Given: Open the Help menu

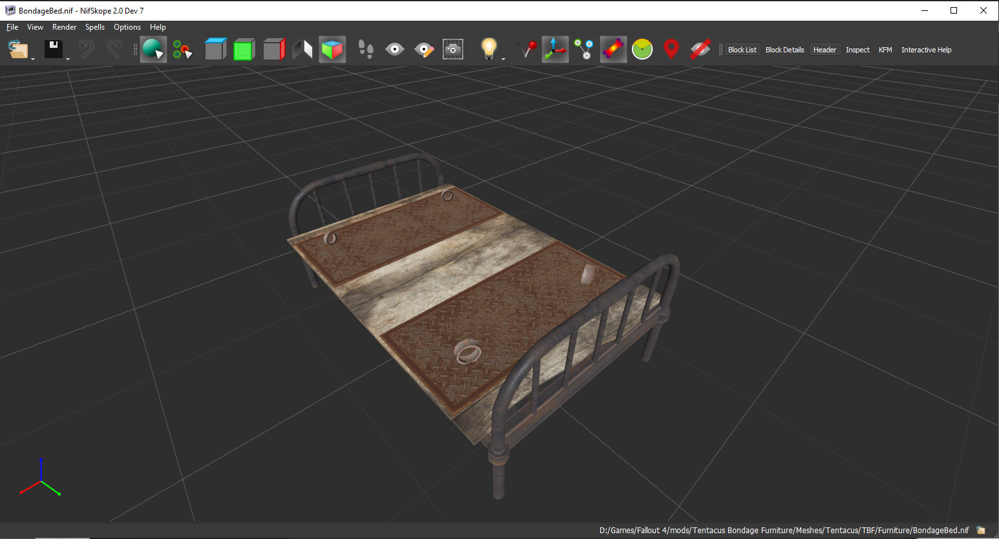Looking at the screenshot, I should click(158, 27).
